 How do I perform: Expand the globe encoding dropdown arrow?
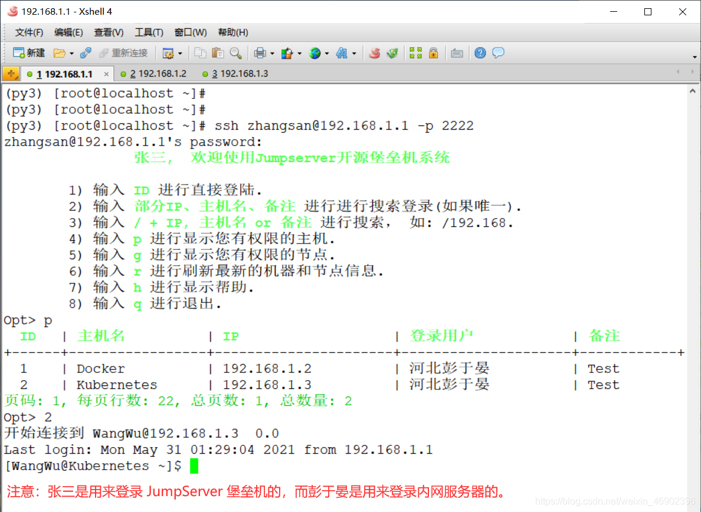click(x=327, y=54)
